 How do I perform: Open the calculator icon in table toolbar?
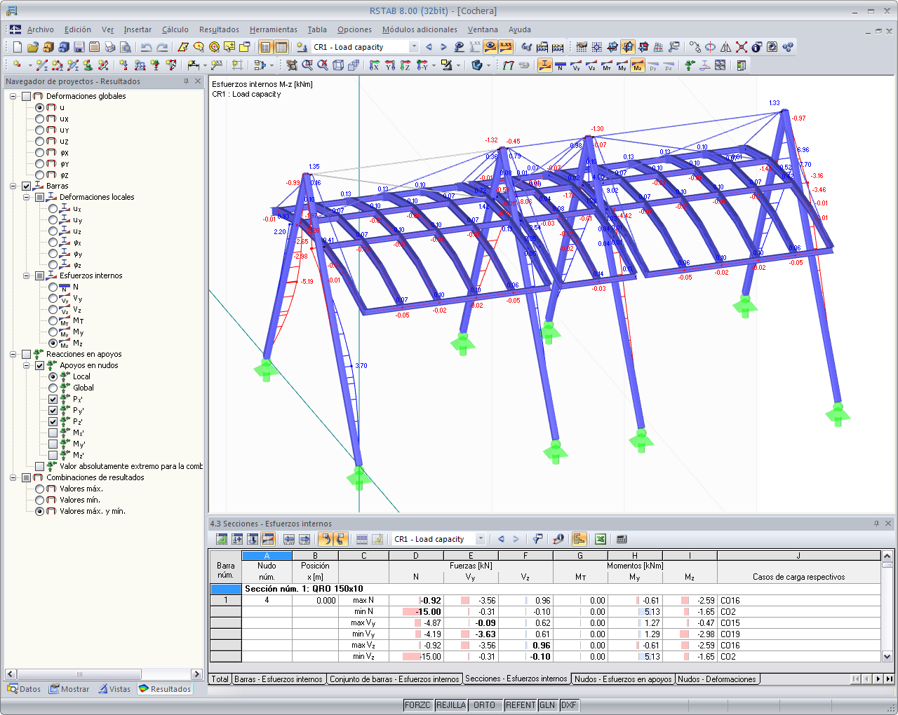(x=621, y=539)
